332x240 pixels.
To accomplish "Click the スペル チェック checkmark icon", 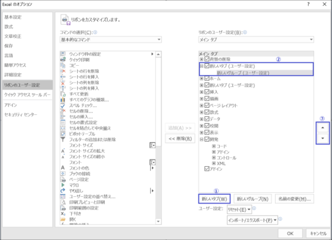I will [63, 105].
